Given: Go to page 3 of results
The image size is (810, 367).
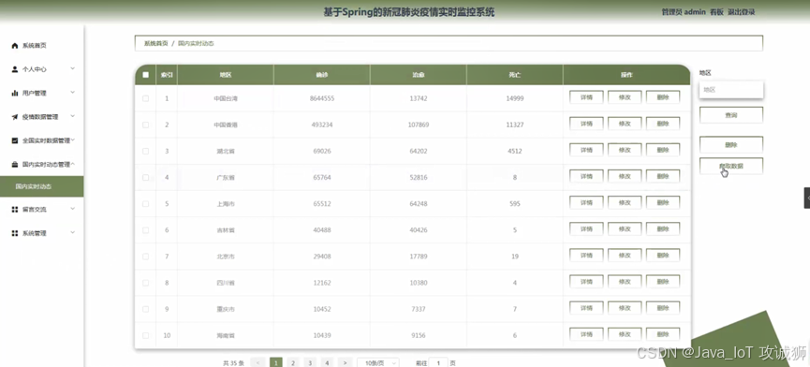Looking at the screenshot, I should point(310,363).
